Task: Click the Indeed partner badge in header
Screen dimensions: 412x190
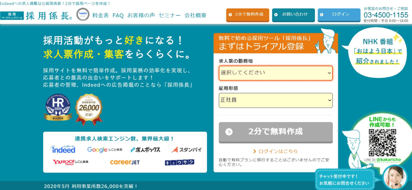Action: click(83, 15)
